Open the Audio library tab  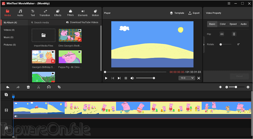pos(20,13)
